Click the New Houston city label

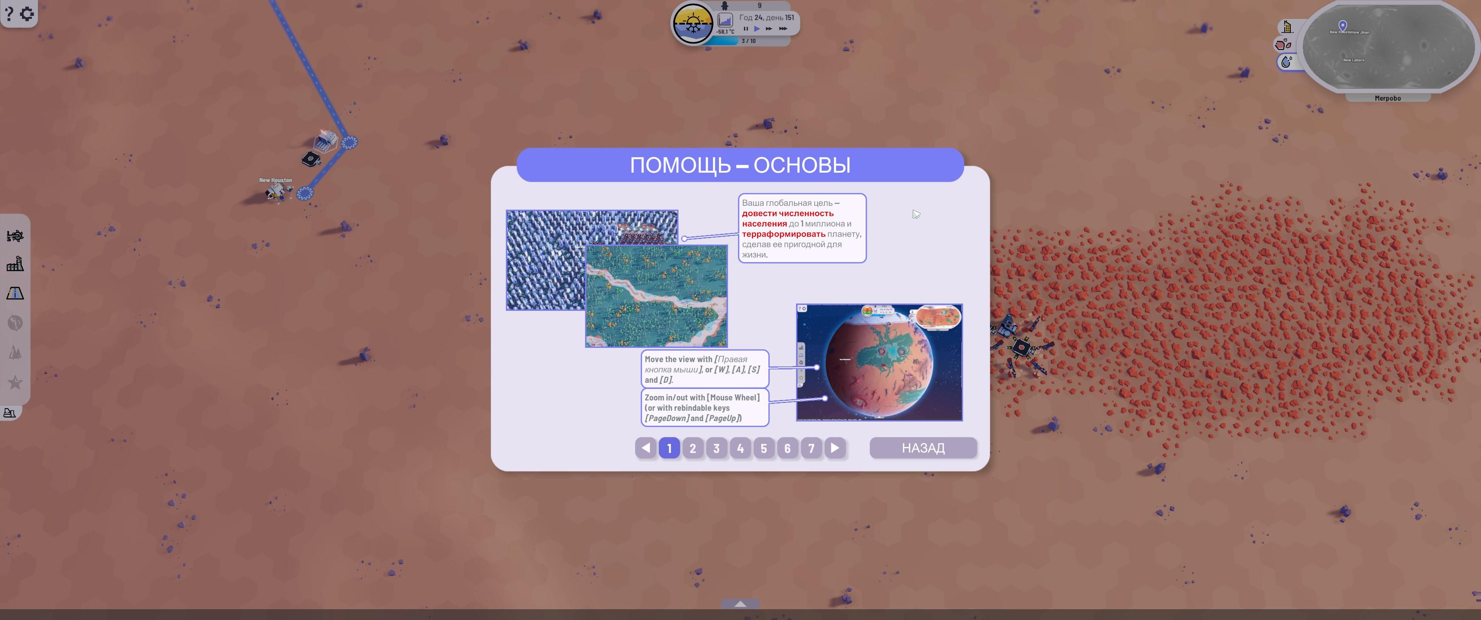click(x=276, y=180)
